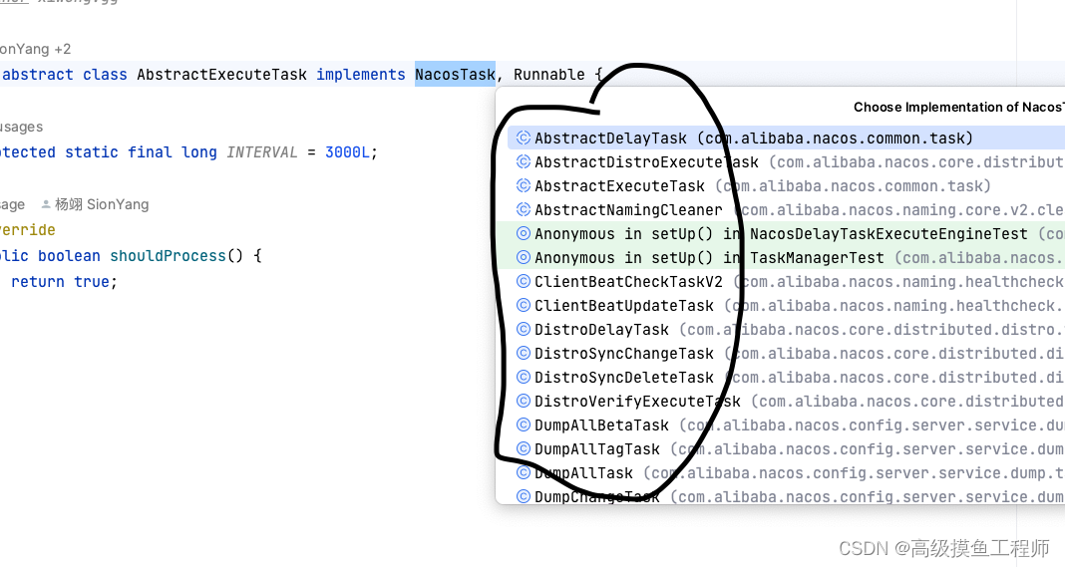Pick AbstractNamingCleaner implementation entry
The image size is (1065, 567).
pos(786,210)
